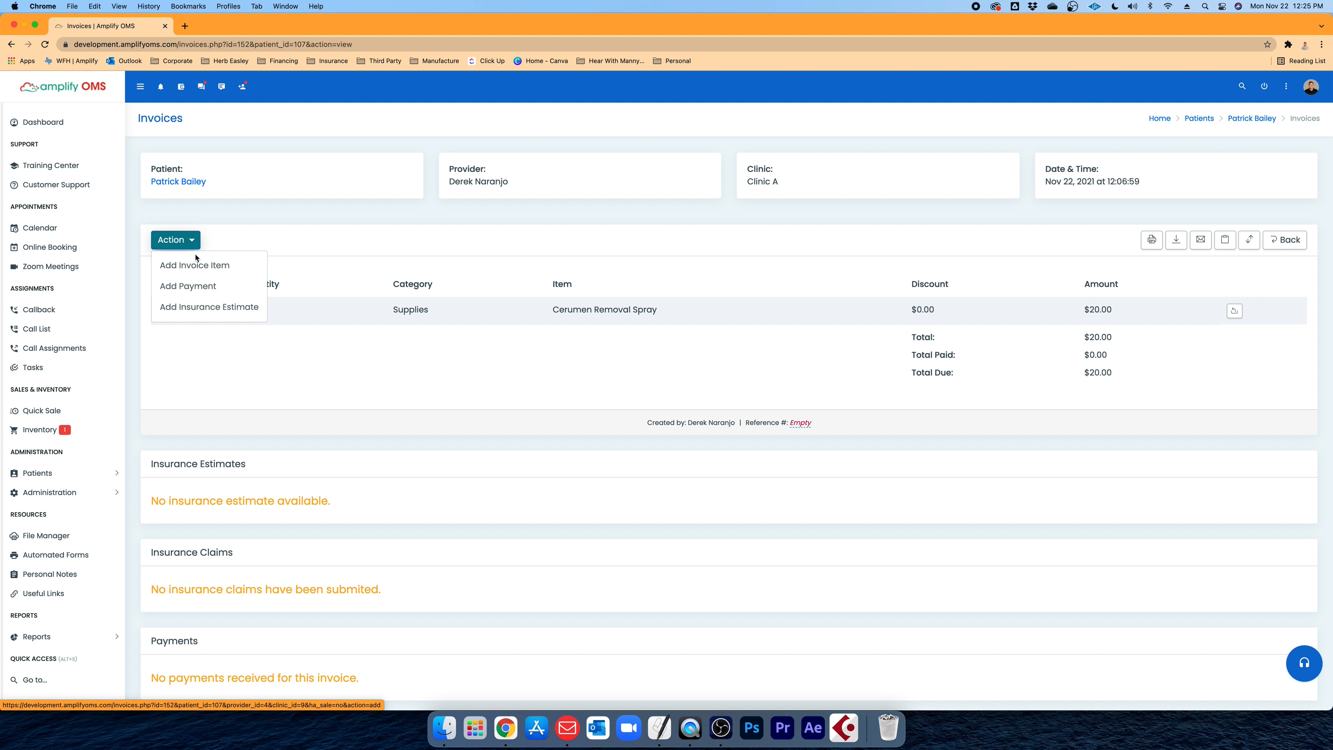1333x750 pixels.
Task: Select Add Payment from the open menu
Action: point(188,286)
